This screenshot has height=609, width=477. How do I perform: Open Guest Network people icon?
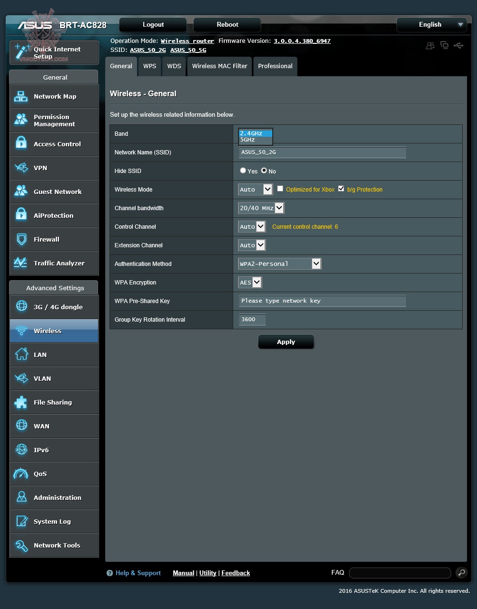(21, 191)
